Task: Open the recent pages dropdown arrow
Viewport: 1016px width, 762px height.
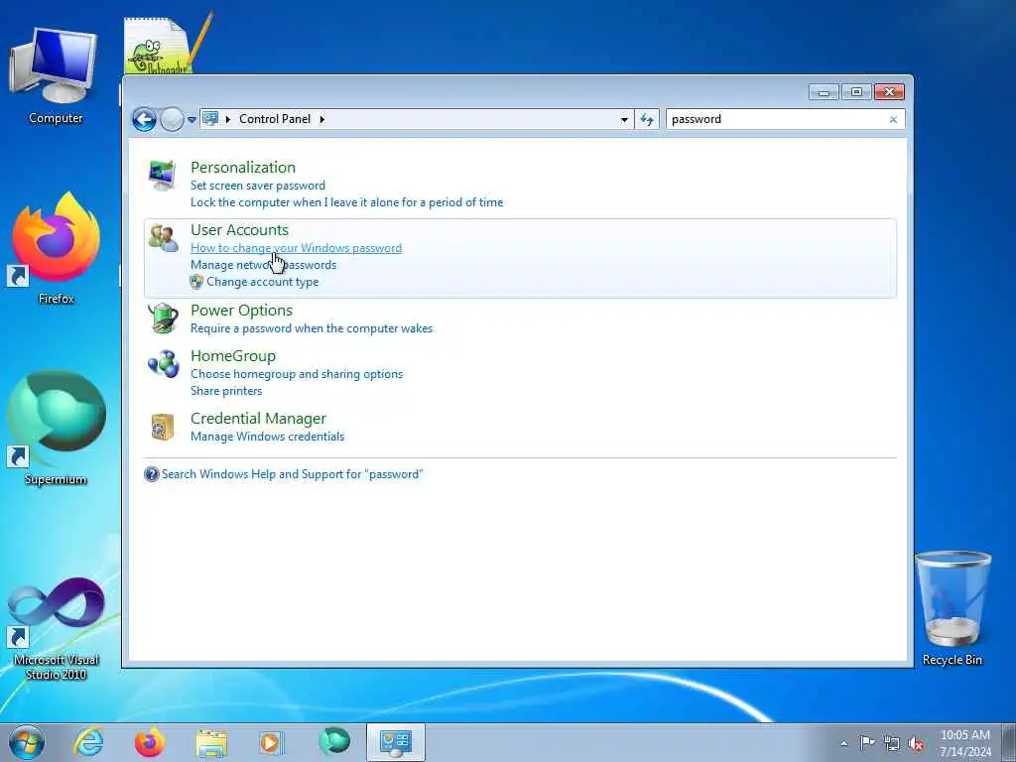Action: (x=191, y=119)
